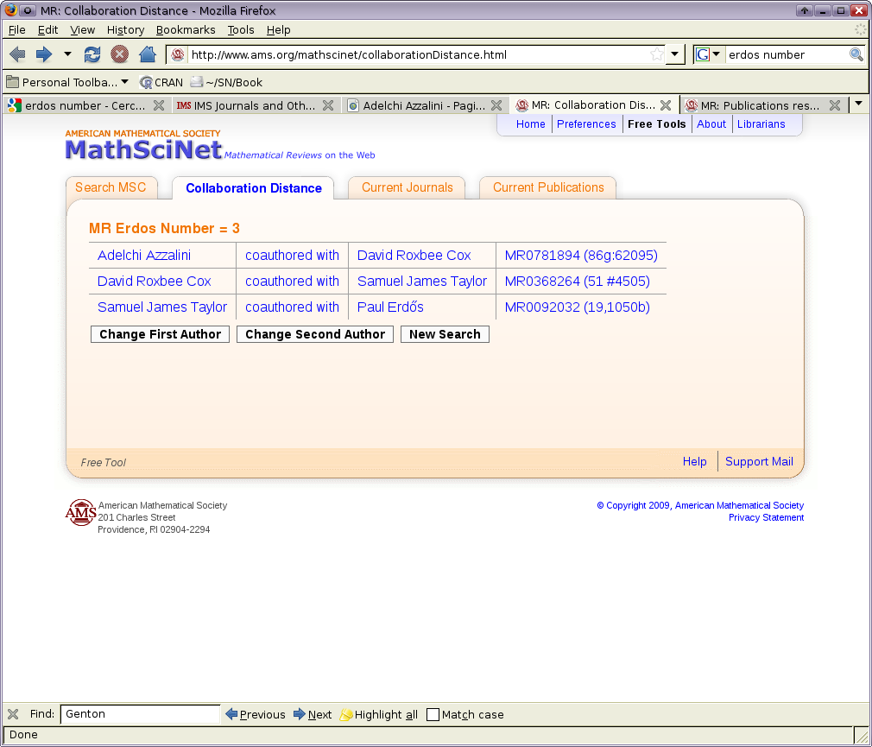Viewport: 872px width, 747px height.
Task: Open the MathSciNet Home link
Action: click(x=531, y=124)
